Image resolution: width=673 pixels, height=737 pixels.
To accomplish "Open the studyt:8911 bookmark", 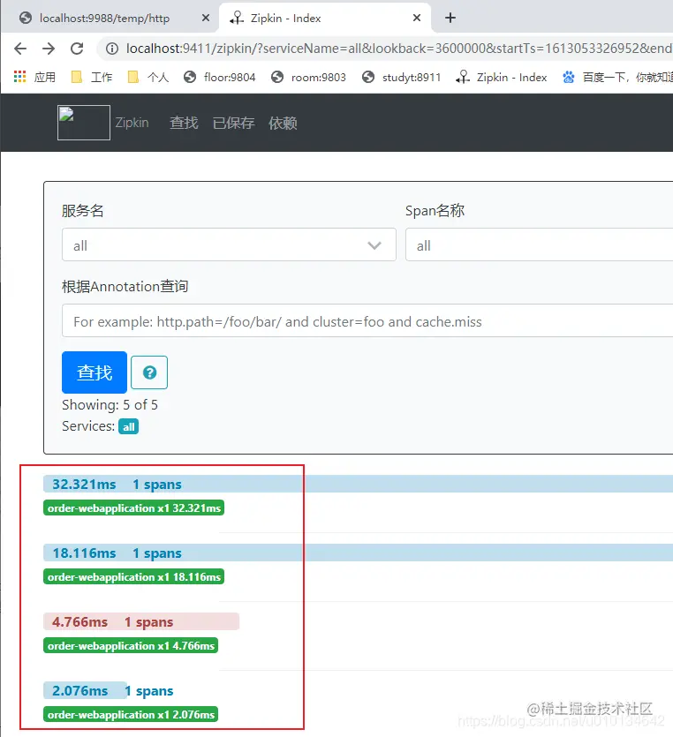I will [x=401, y=77].
